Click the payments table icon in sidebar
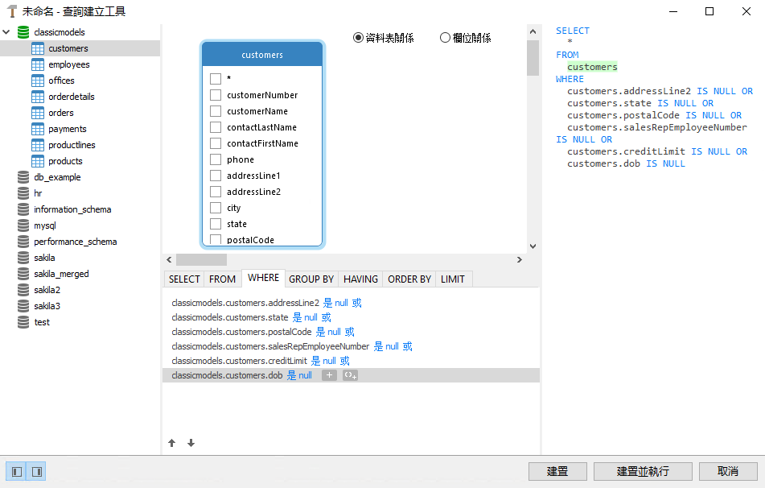Image resolution: width=765 pixels, height=488 pixels. coord(39,128)
